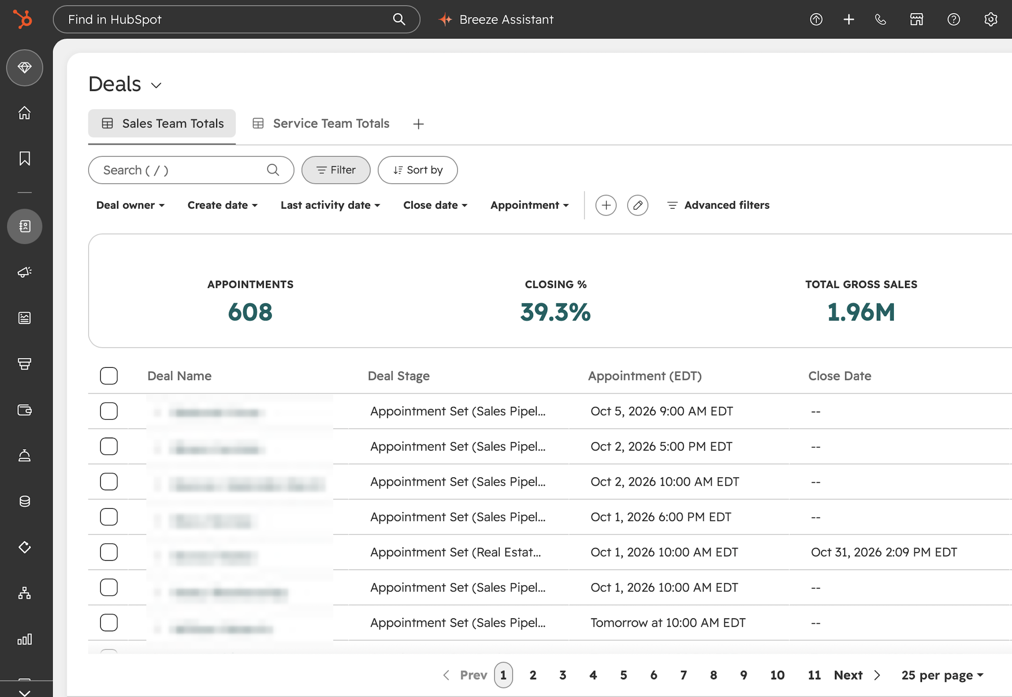Click the Filter button
The height and width of the screenshot is (697, 1012).
pos(336,170)
